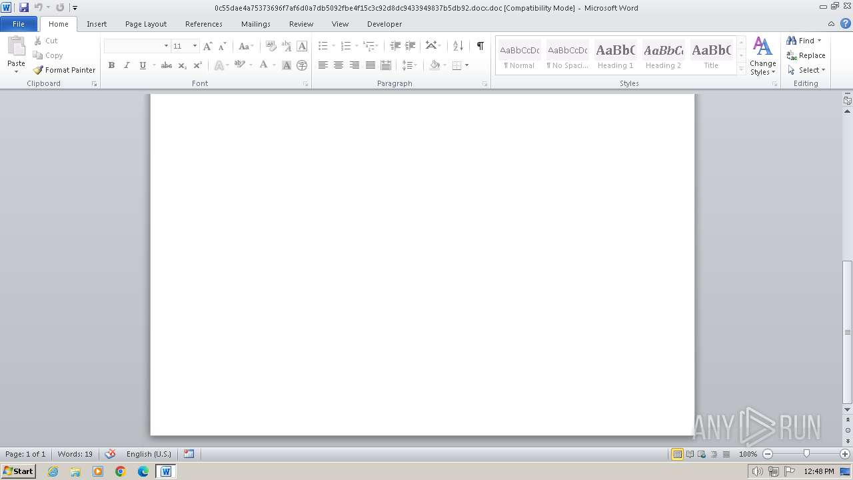Apply strikethrough formatting
The height and width of the screenshot is (480, 853).
(167, 65)
